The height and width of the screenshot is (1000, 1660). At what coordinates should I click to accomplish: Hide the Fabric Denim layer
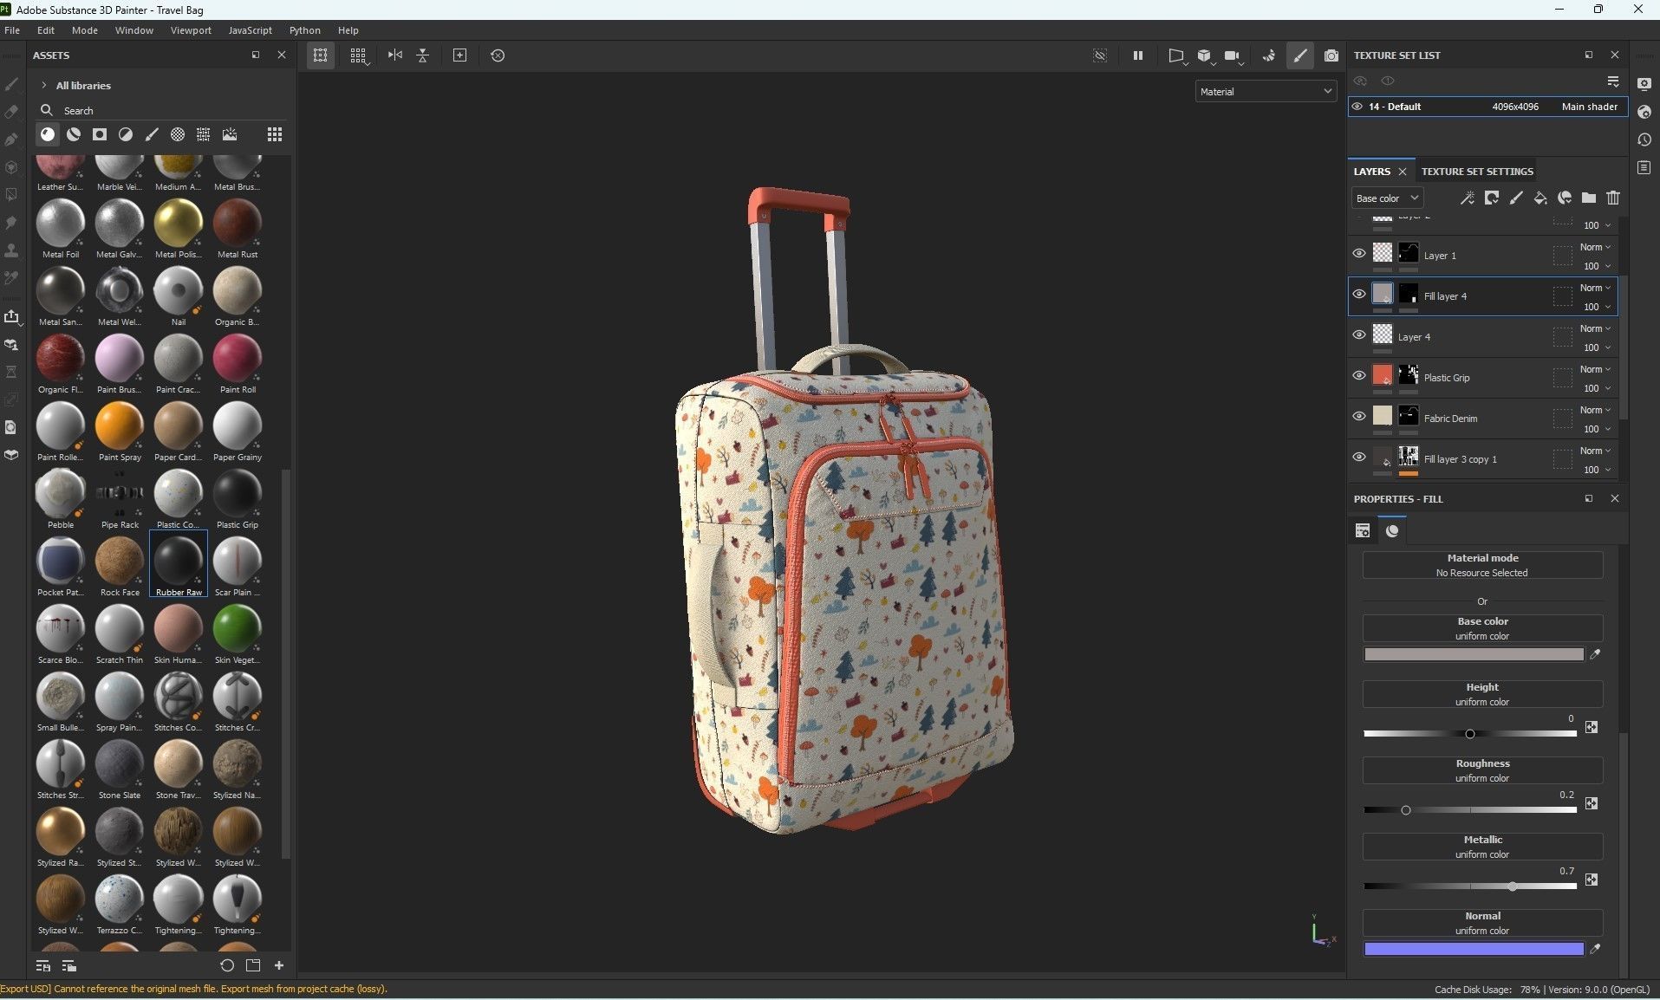(1359, 417)
